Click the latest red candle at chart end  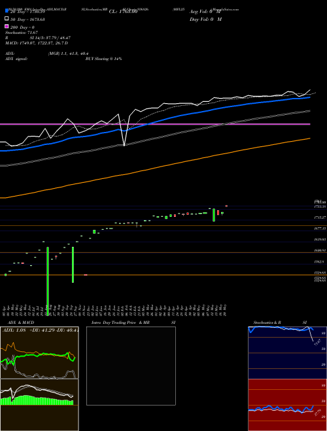pos(226,206)
